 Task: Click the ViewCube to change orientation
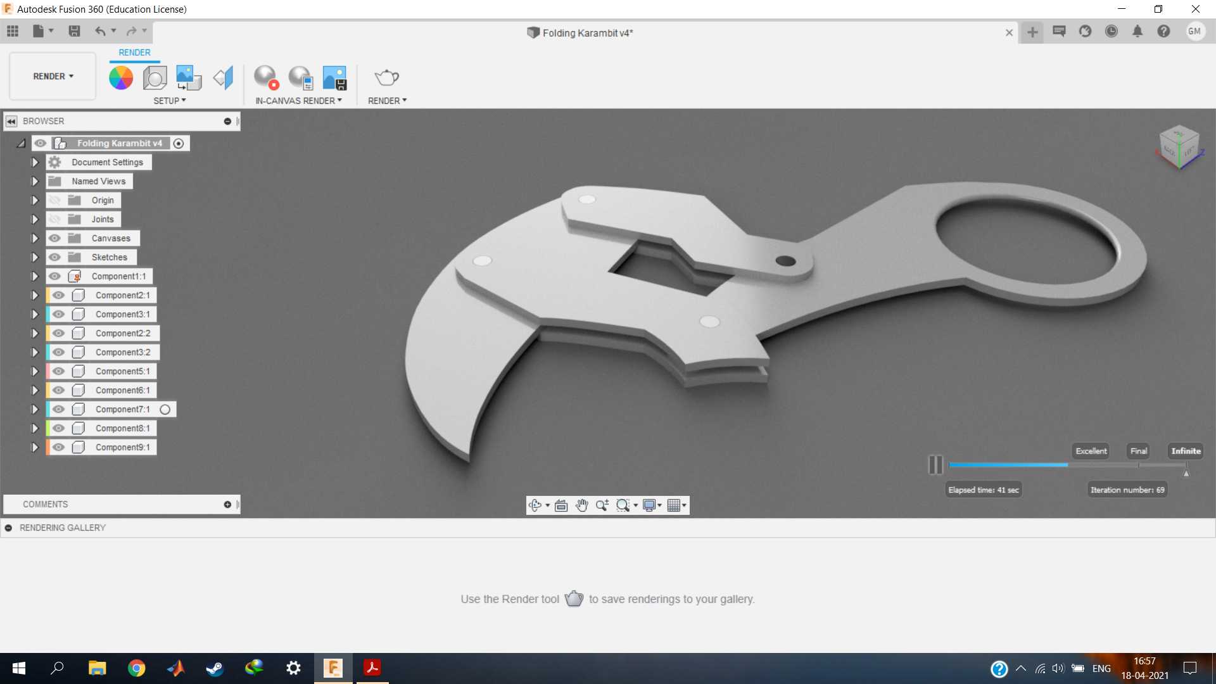(1179, 147)
